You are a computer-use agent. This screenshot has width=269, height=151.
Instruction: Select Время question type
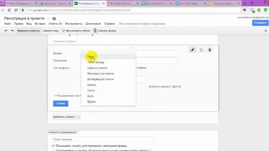(x=108, y=102)
